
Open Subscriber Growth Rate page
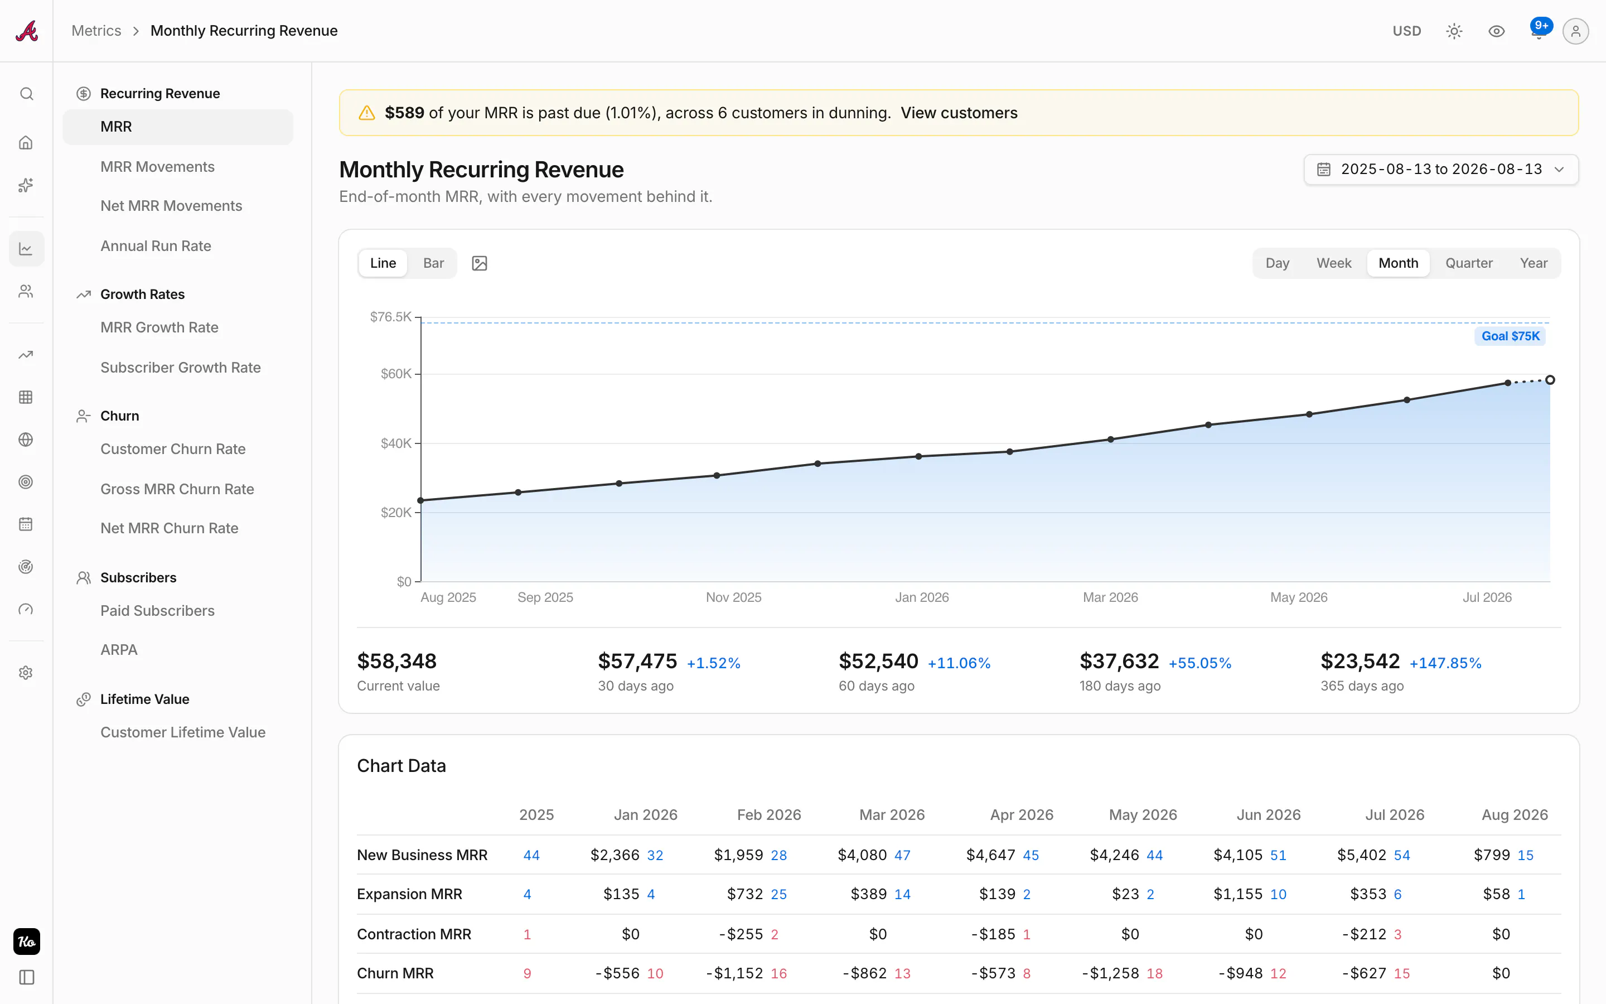[x=181, y=367]
